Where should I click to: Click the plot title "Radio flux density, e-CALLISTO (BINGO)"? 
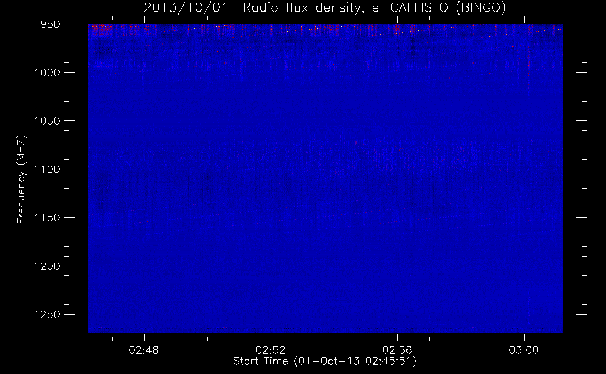[374, 8]
